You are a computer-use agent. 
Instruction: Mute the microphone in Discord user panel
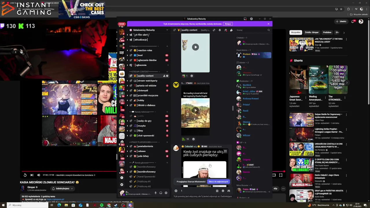tap(156, 193)
